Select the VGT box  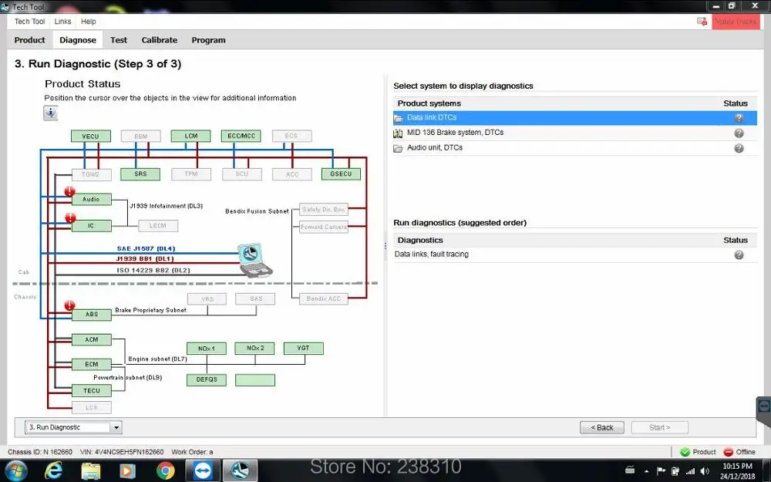click(303, 349)
